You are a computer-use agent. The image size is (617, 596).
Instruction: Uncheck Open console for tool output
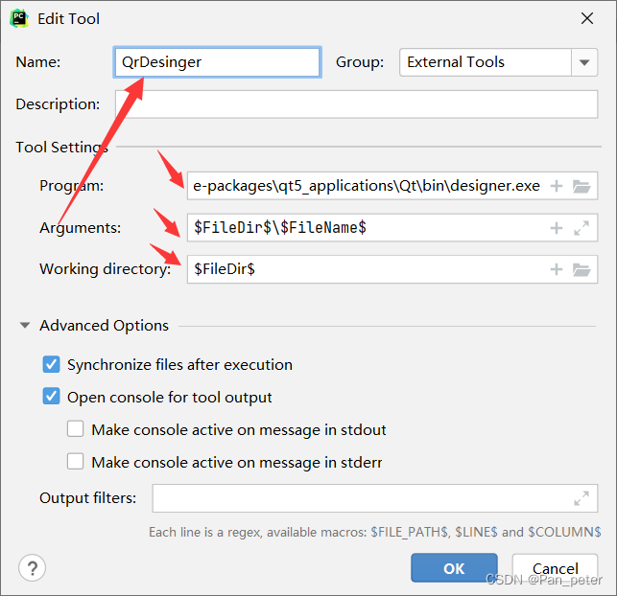coord(51,397)
